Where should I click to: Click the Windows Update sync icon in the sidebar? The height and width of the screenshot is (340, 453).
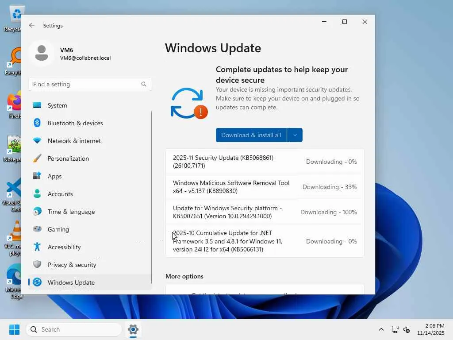pos(37,282)
